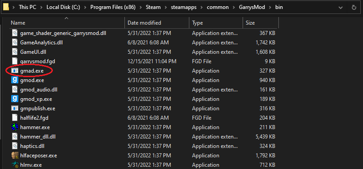This screenshot has height=169, width=363.
Task: Select the hammer.exe file name
Action: click(x=35, y=127)
